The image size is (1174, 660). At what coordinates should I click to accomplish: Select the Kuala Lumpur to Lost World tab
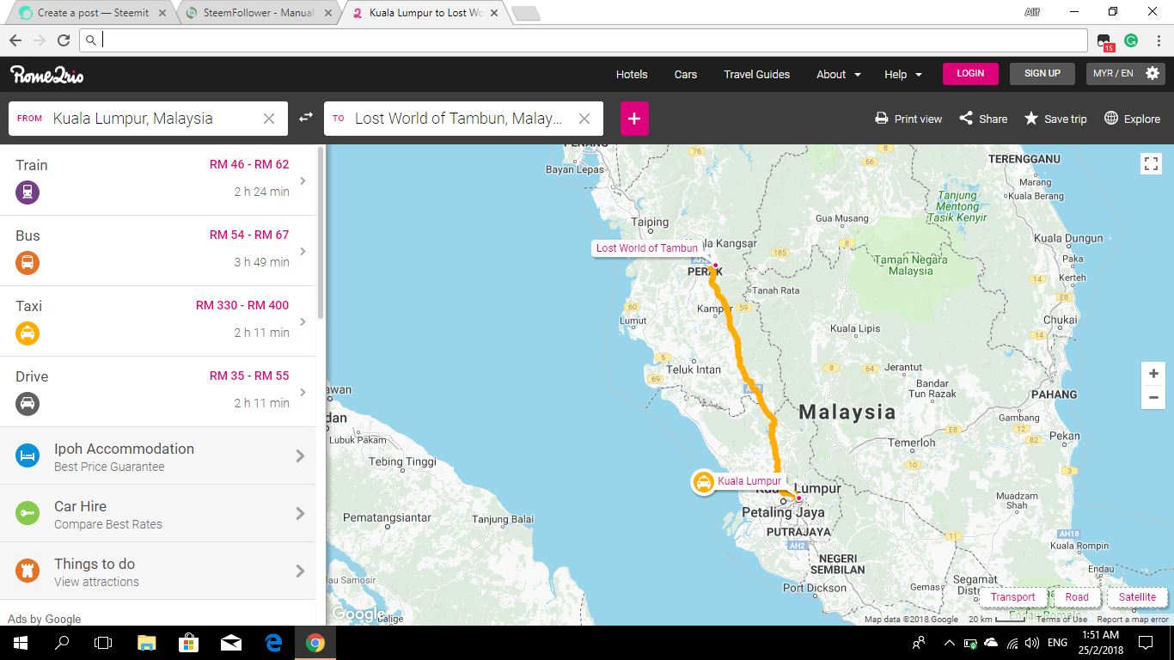425,13
